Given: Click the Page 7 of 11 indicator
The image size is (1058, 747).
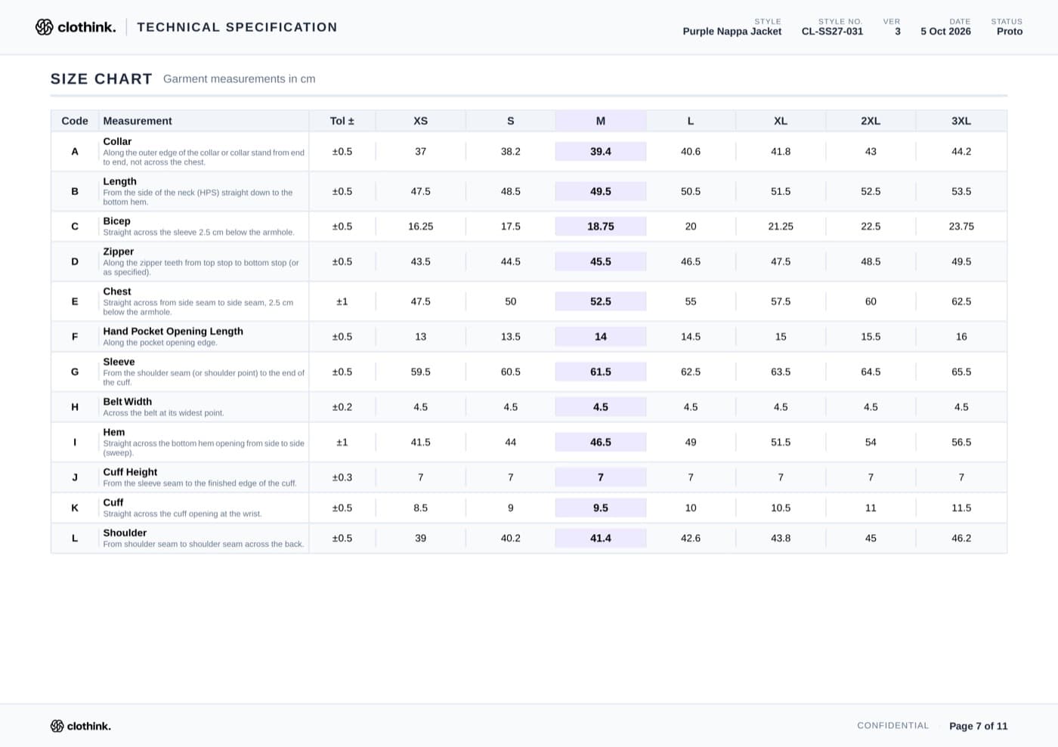Looking at the screenshot, I should (979, 726).
